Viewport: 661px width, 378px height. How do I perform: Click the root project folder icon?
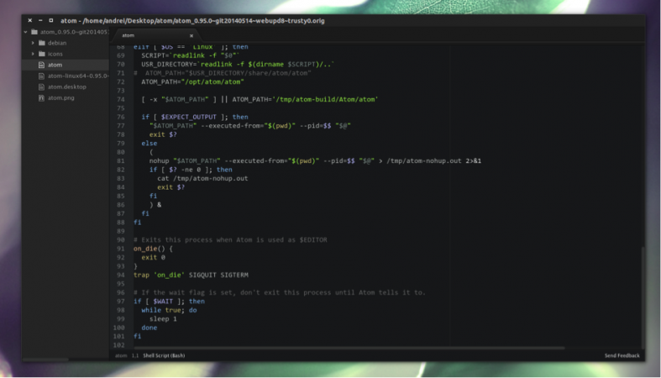point(34,32)
